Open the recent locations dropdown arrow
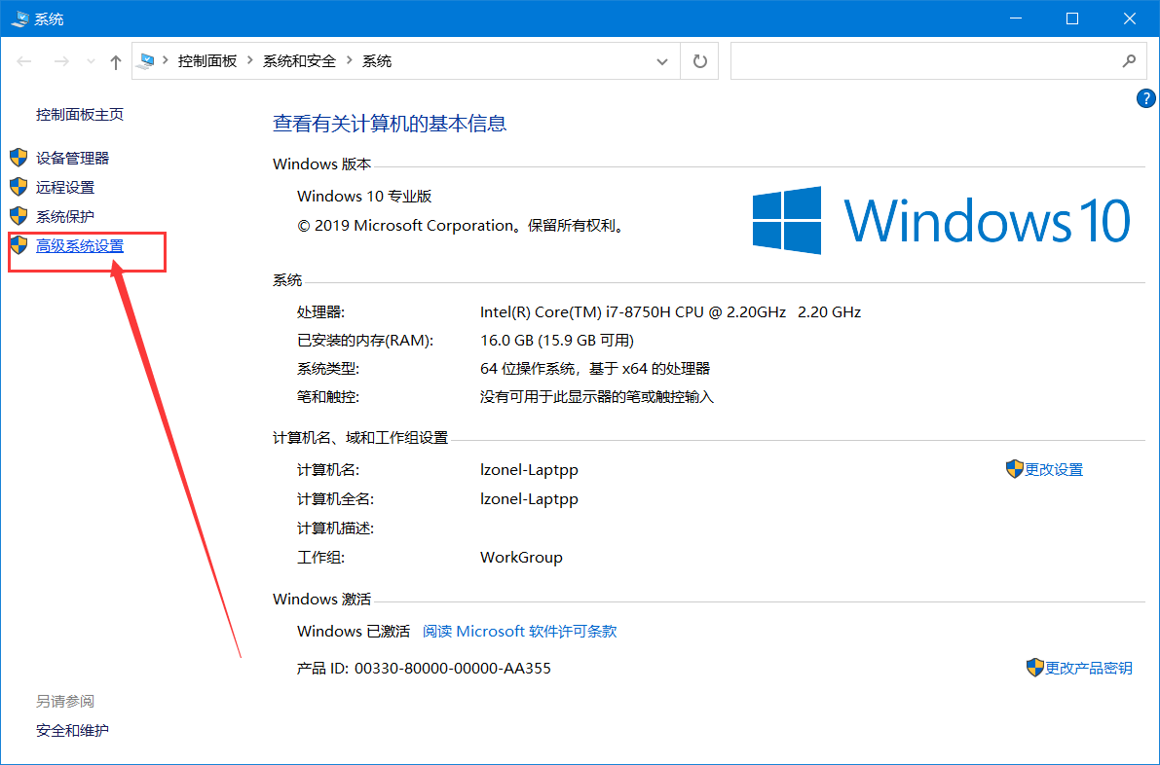Viewport: 1160px width, 765px height. 91,61
